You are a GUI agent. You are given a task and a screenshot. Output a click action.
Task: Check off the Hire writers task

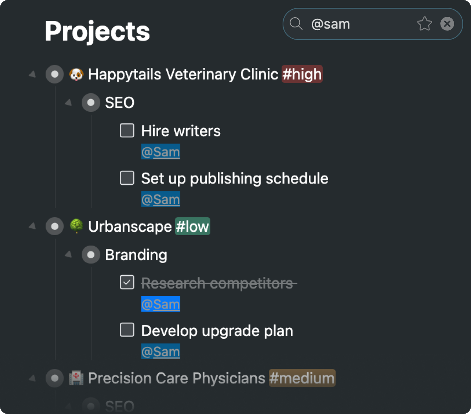[127, 131]
